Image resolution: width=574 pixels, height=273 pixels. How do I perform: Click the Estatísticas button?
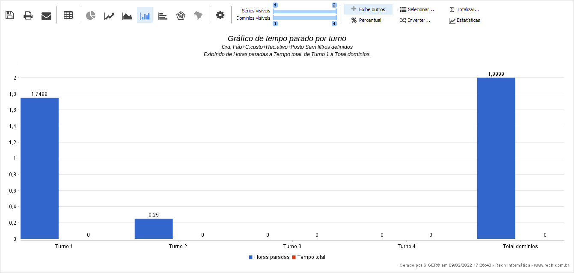click(x=464, y=20)
